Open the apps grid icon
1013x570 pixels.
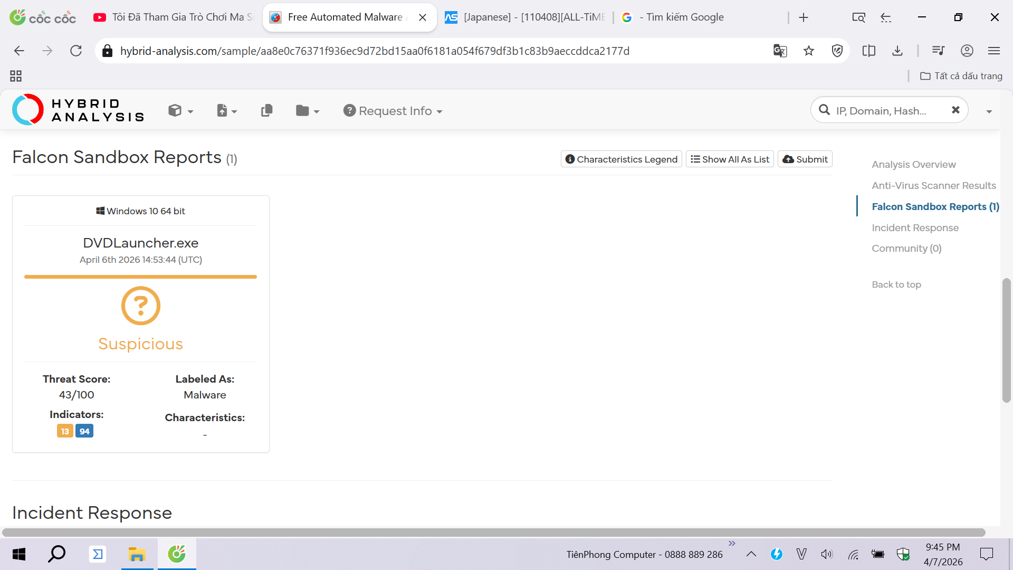click(x=16, y=76)
